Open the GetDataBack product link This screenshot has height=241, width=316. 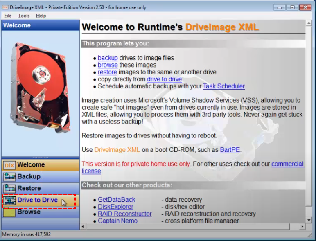[x=116, y=200]
